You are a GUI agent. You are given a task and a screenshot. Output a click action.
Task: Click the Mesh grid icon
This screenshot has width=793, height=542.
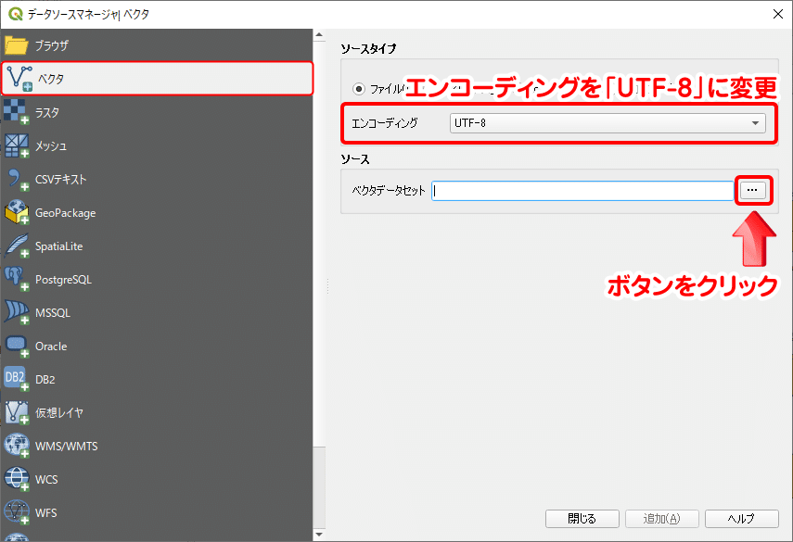(x=16, y=145)
